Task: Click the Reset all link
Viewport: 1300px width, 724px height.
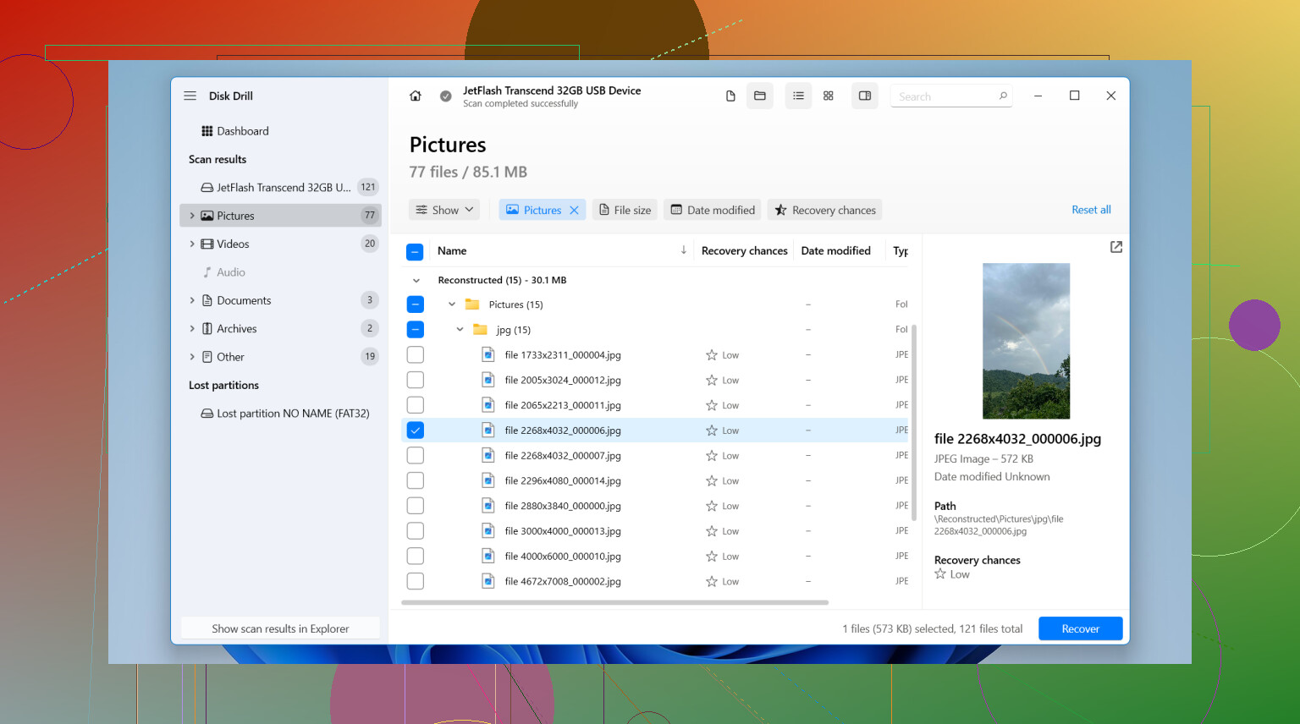Action: pyautogui.click(x=1091, y=210)
